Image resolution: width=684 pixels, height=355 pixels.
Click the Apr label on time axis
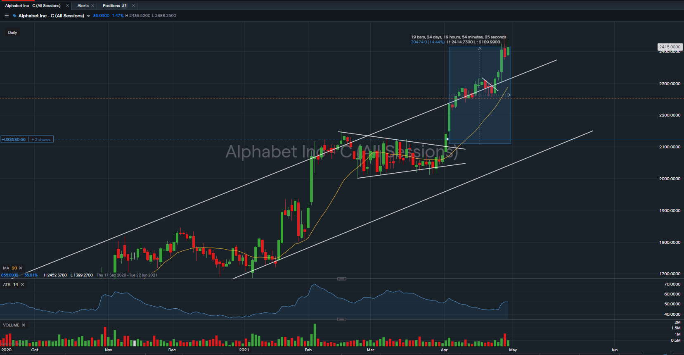coord(444,350)
